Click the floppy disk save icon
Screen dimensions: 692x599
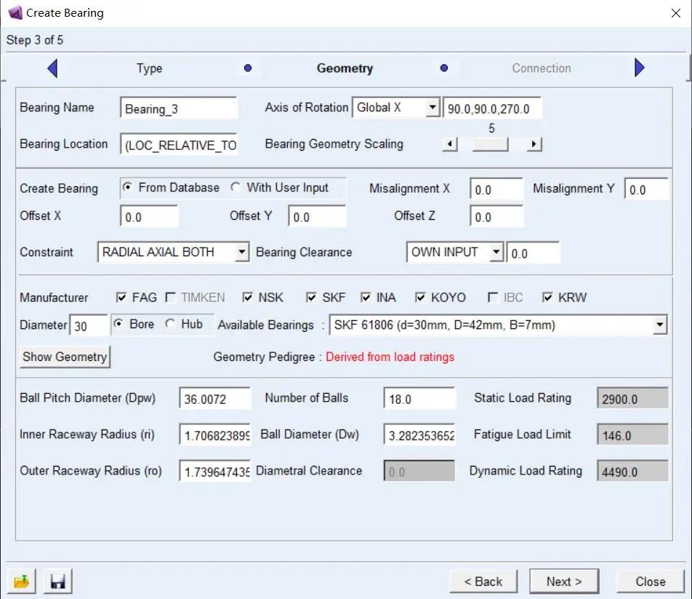point(58,582)
